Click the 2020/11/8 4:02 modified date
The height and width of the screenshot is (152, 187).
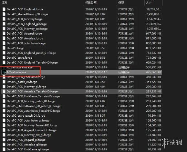[x=95, y=14]
